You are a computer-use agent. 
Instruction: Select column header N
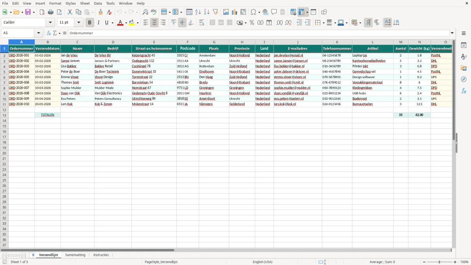pos(419,42)
